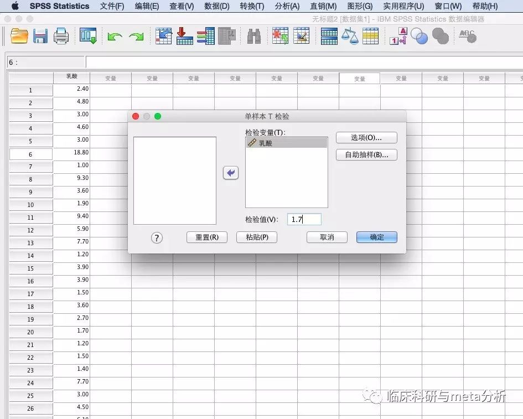
Task: Open help with the question mark button
Action: click(157, 238)
